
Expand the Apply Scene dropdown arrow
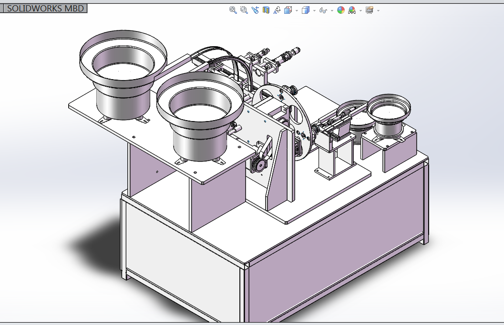(360, 10)
